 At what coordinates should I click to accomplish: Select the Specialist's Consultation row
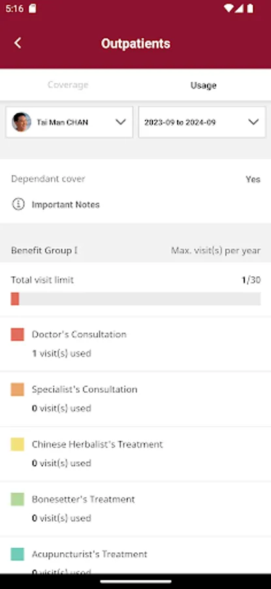point(135,399)
